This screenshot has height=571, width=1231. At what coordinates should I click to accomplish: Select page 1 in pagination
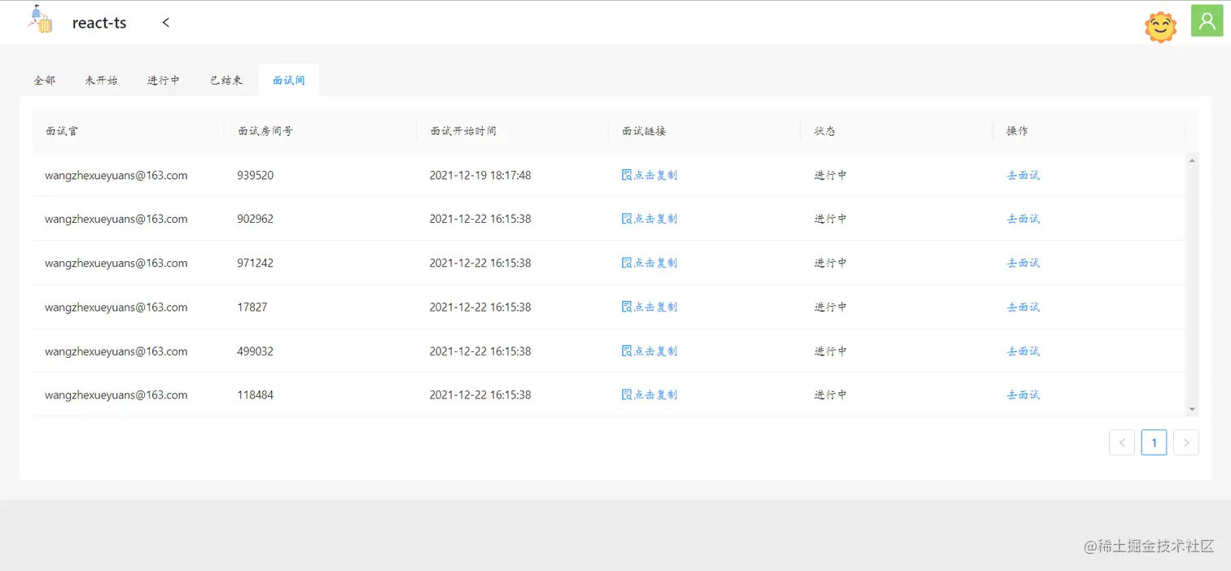tap(1154, 442)
